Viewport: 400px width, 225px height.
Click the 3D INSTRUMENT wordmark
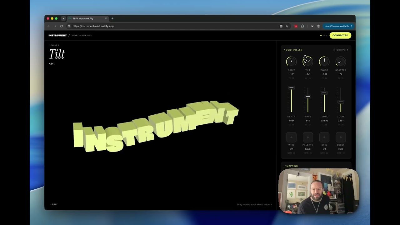(x=156, y=127)
